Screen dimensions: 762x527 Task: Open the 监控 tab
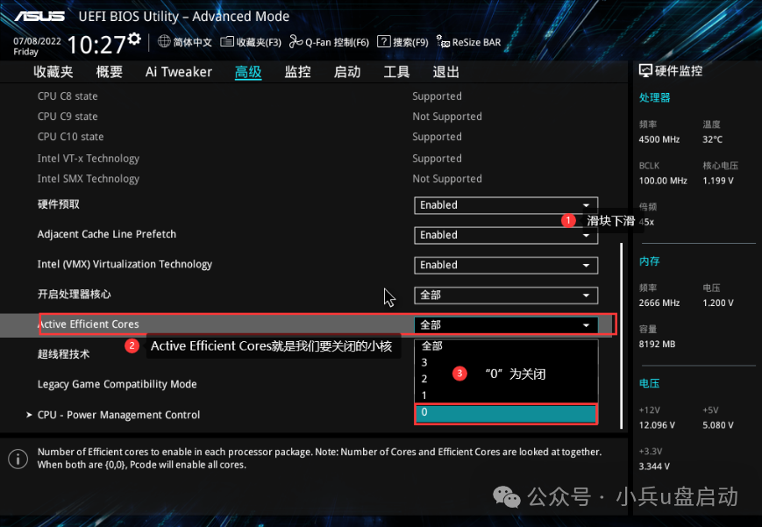[x=297, y=72]
